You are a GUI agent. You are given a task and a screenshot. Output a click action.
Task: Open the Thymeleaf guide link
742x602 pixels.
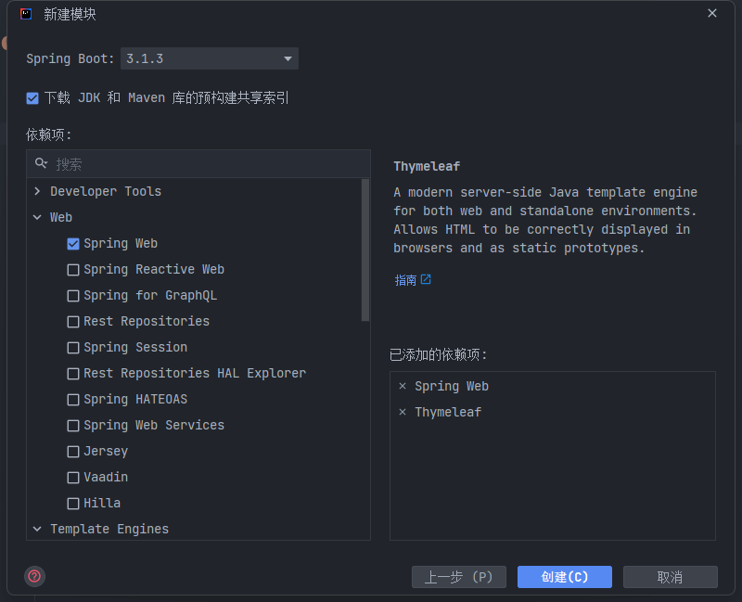coord(413,280)
